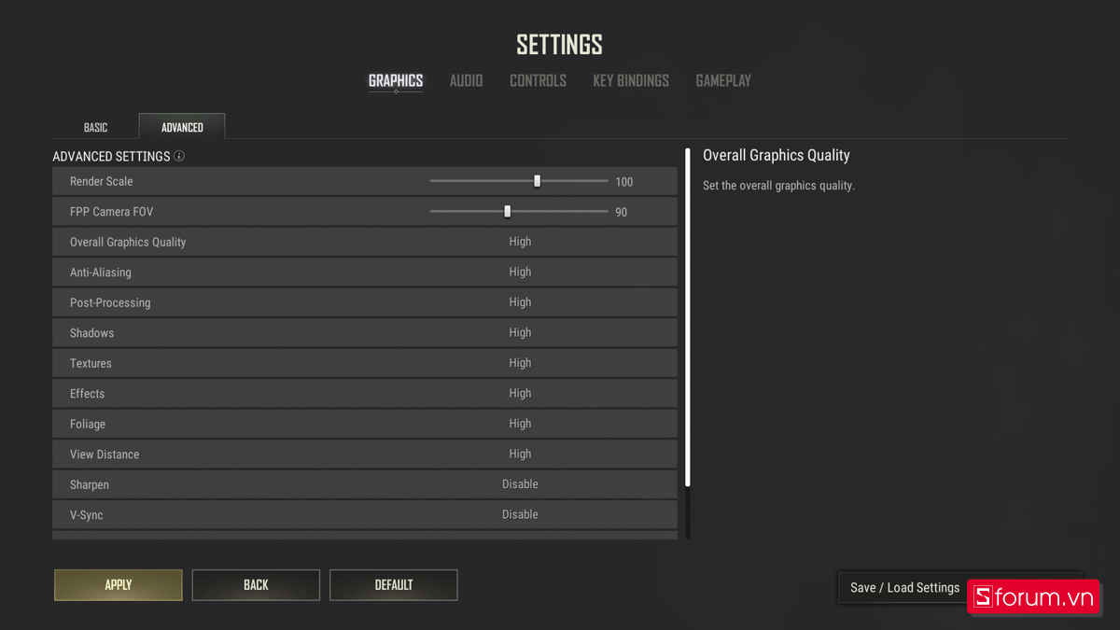Viewport: 1120px width, 630px height.
Task: Open the Audio settings tab
Action: (466, 81)
